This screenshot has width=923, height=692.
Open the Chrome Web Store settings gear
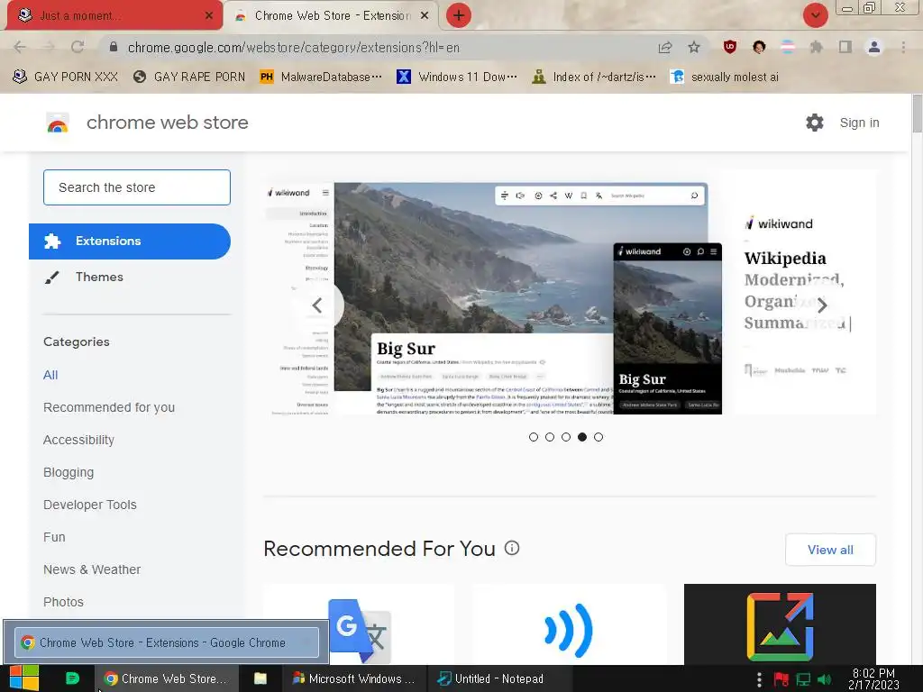(815, 123)
